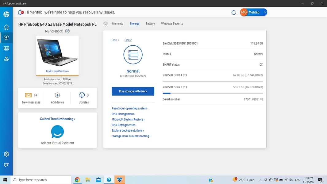The width and height of the screenshot is (327, 184).
Task: Click the Feedback icon in sidebar
Action: point(6,165)
